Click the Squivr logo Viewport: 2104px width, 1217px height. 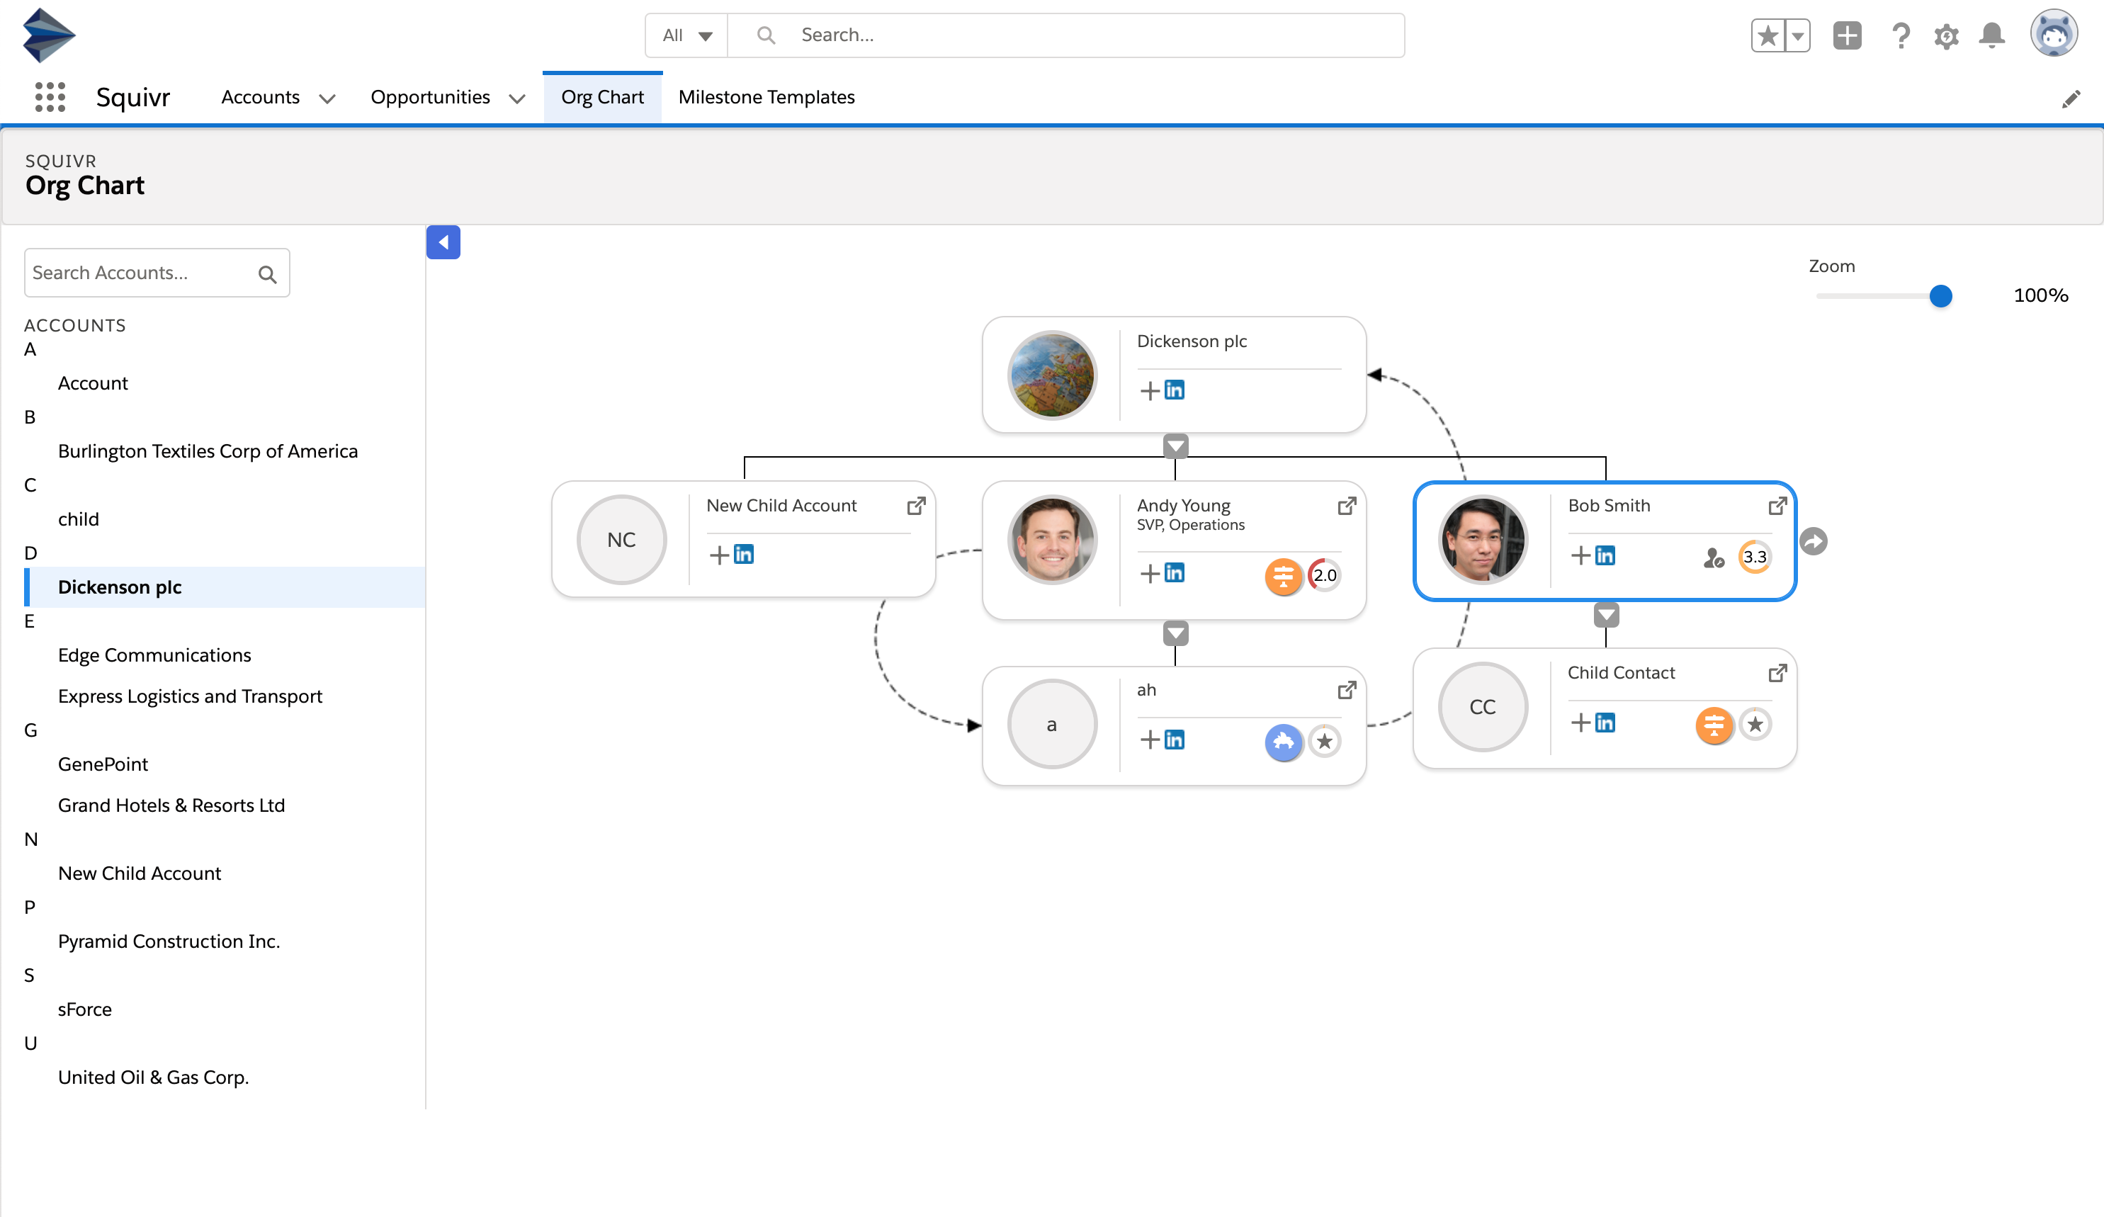48,36
